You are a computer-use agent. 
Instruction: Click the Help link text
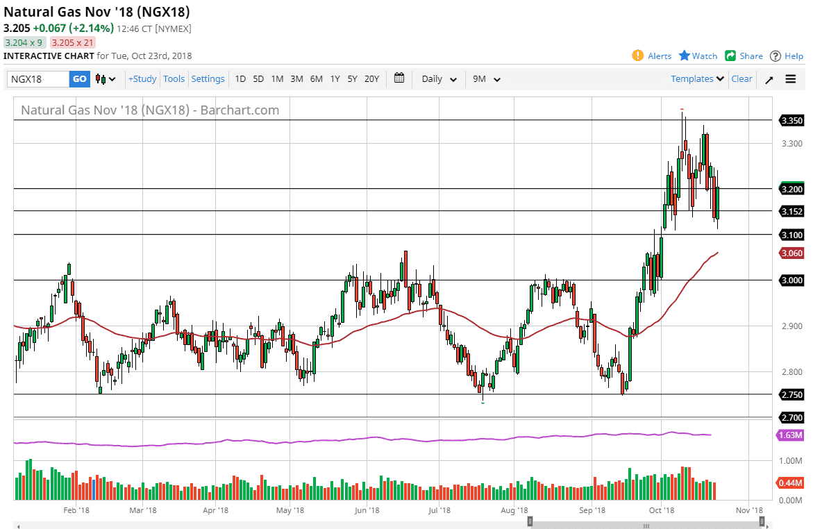tap(794, 56)
